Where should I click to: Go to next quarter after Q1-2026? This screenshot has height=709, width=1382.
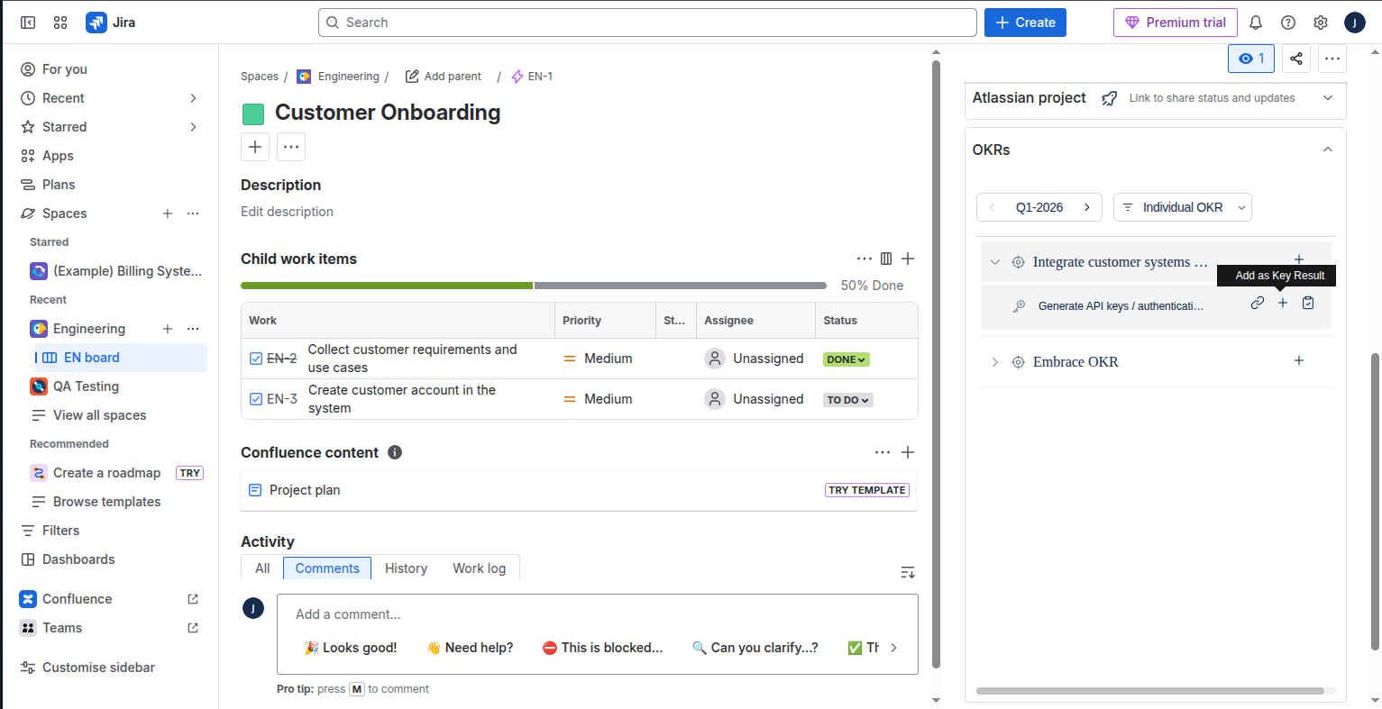(x=1087, y=207)
